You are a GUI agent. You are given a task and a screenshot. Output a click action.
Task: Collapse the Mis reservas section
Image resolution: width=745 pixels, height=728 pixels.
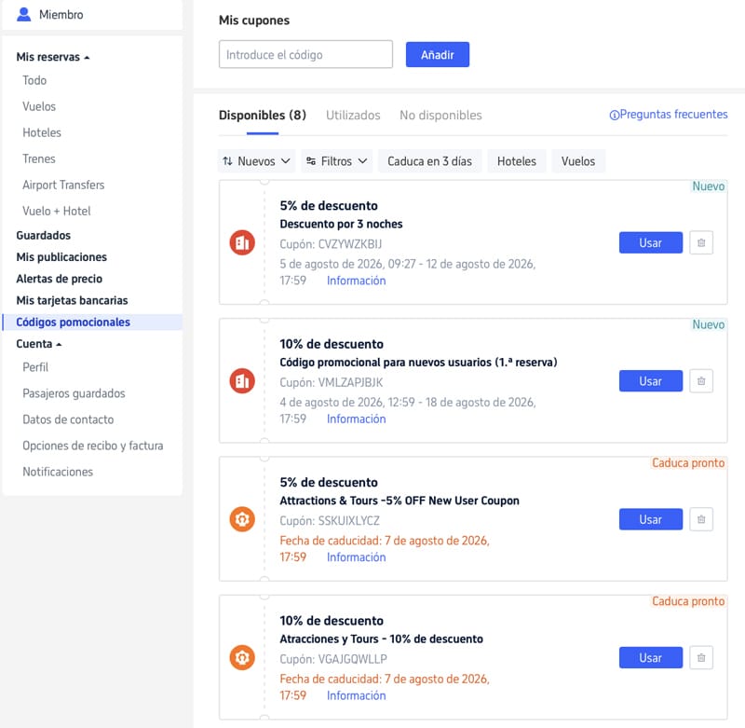[x=53, y=57]
